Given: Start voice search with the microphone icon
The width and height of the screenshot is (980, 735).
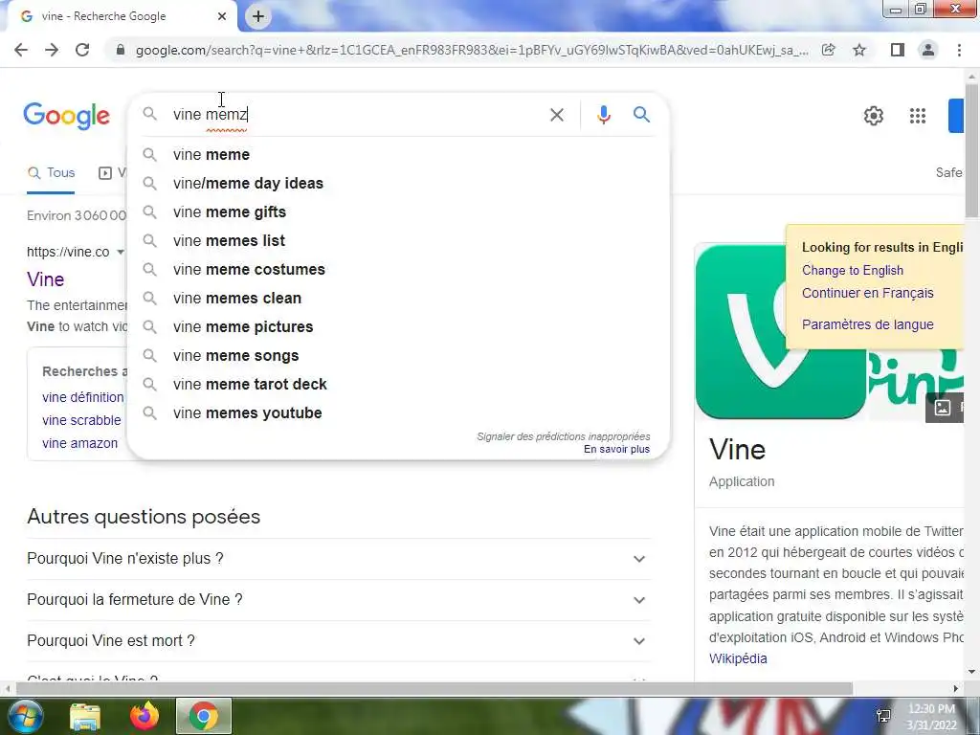Looking at the screenshot, I should [603, 115].
